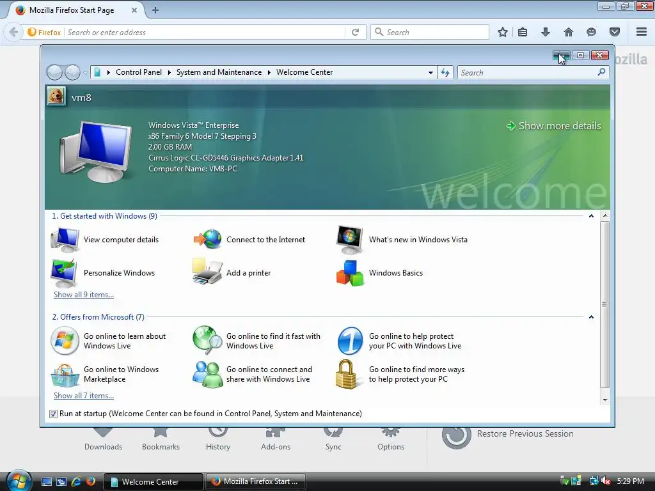
Task: Click Control Panel in the breadcrumb
Action: (x=139, y=72)
